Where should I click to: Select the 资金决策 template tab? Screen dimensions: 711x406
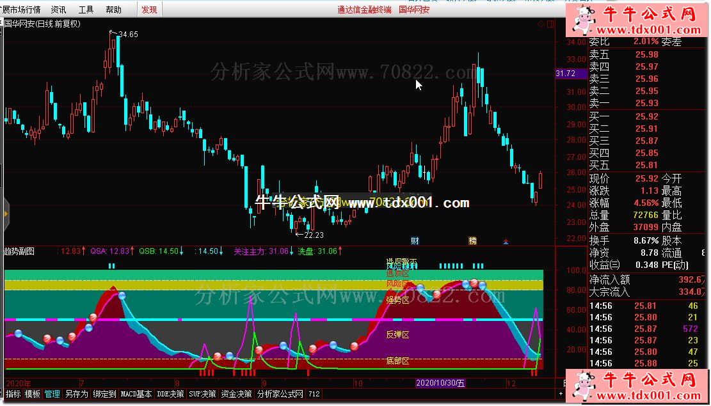pyautogui.click(x=236, y=394)
